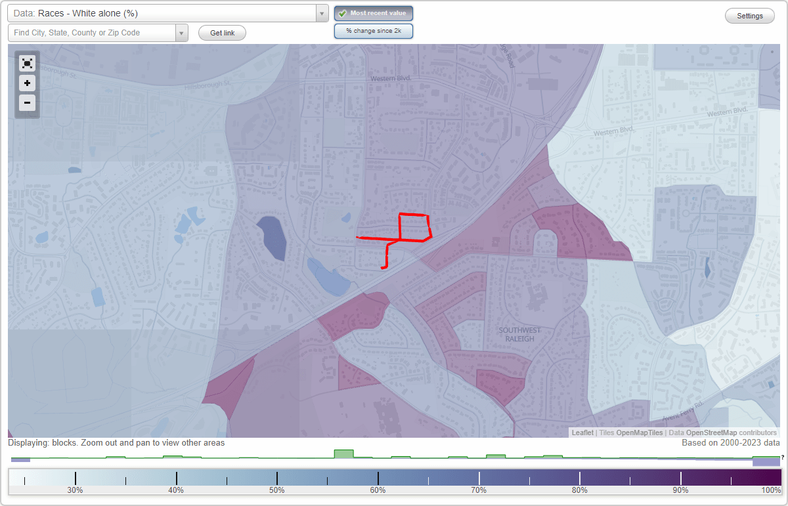
Task: Open the OpenMapTiles attribution link
Action: pyautogui.click(x=640, y=432)
